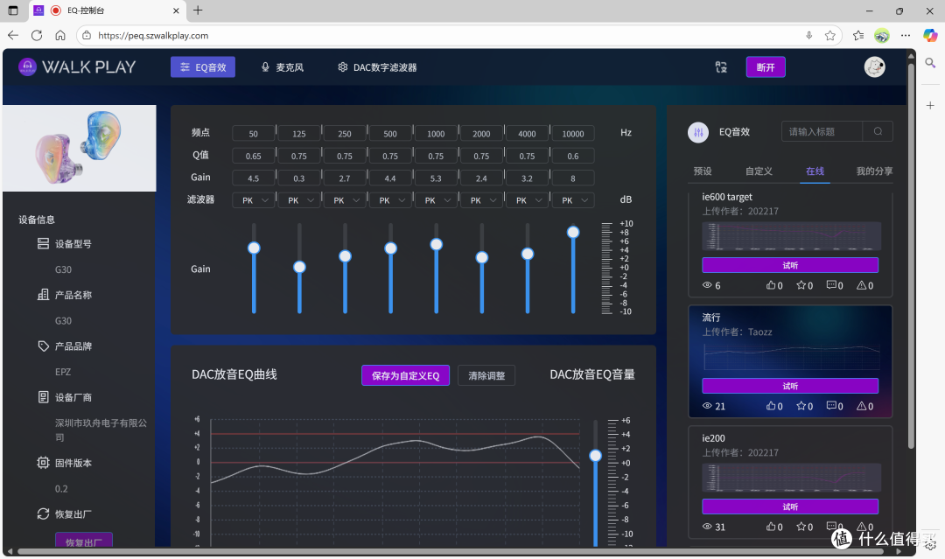Open filter type dropdown for 1000 Hz band
The width and height of the screenshot is (945, 559).
(x=436, y=200)
